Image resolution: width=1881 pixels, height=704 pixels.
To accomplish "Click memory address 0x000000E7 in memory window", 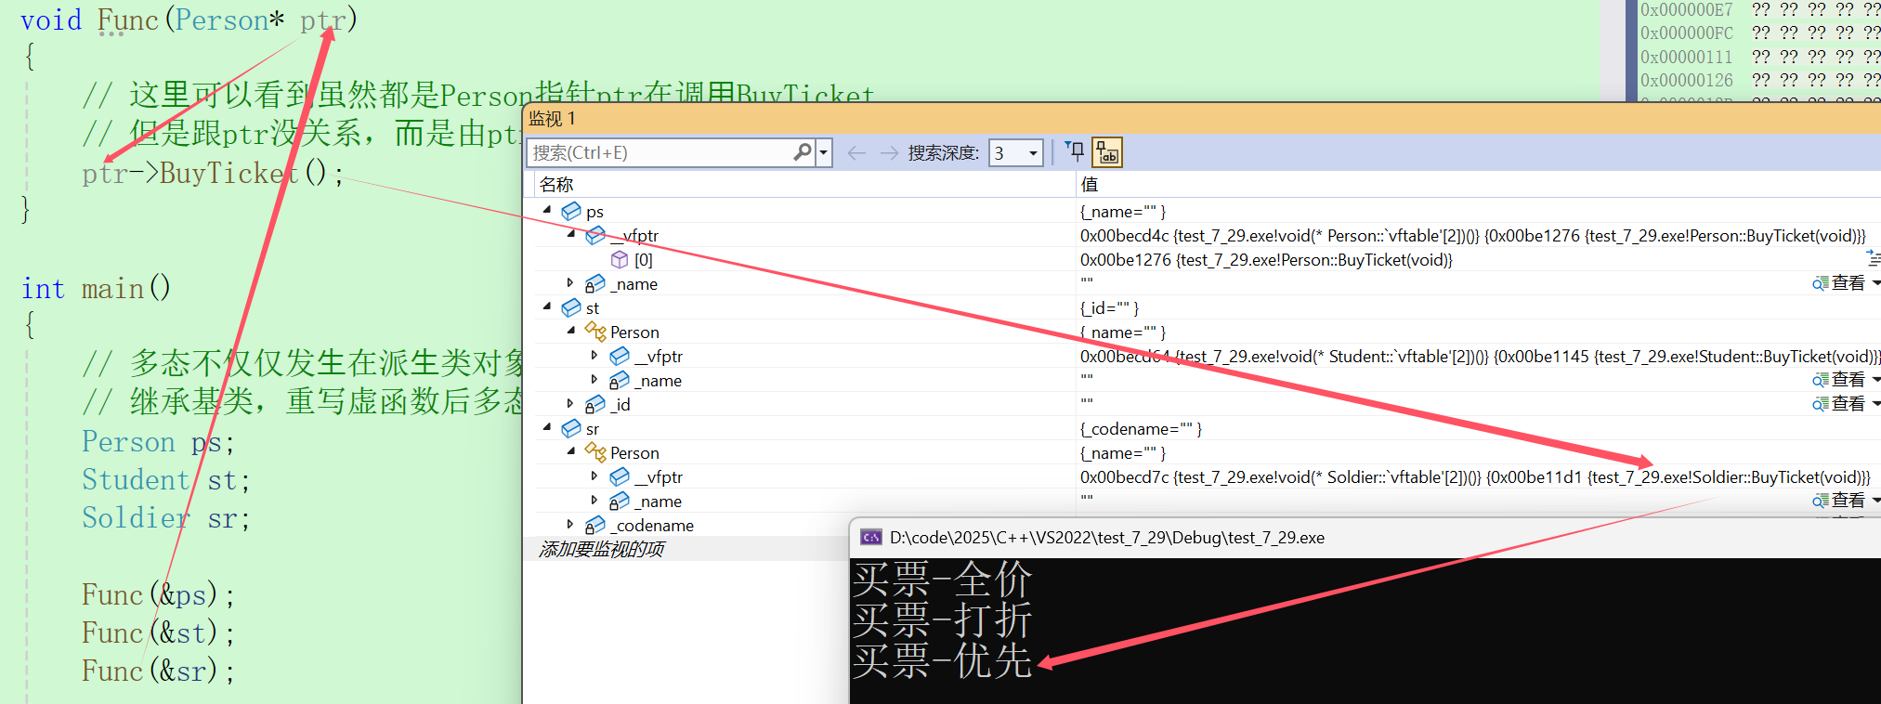I will (x=1686, y=9).
